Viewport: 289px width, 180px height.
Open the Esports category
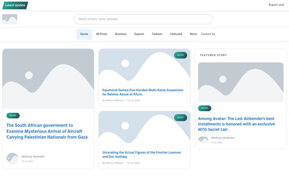point(139,34)
